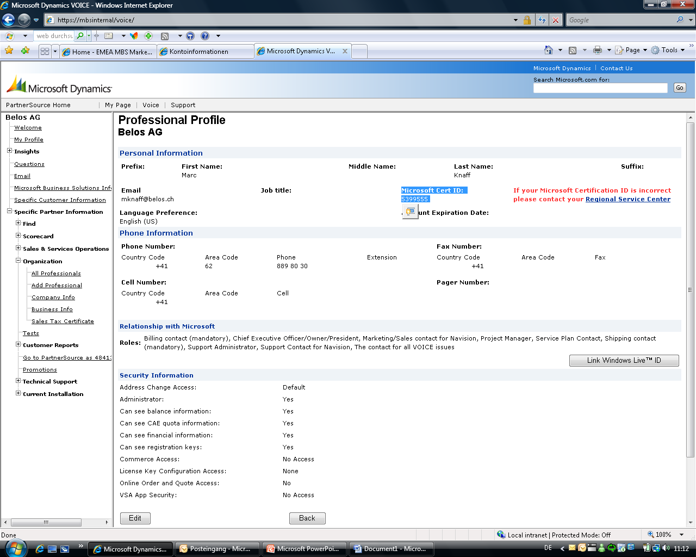
Task: Click in the Search Microsoft.com input field
Action: [x=600, y=88]
